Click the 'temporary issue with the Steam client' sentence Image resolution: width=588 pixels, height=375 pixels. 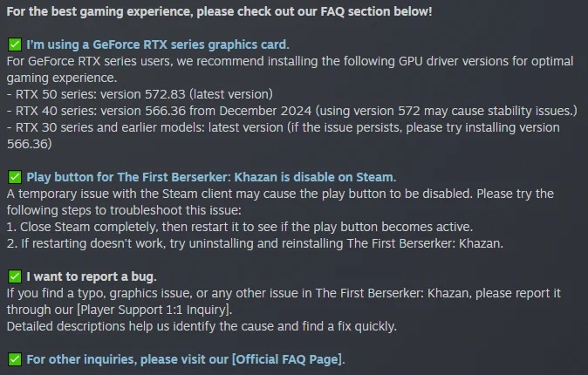pos(280,201)
